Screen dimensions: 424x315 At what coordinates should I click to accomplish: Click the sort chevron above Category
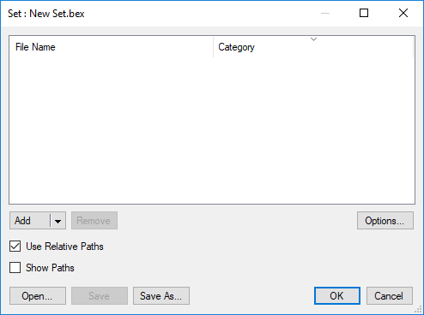pyautogui.click(x=313, y=39)
